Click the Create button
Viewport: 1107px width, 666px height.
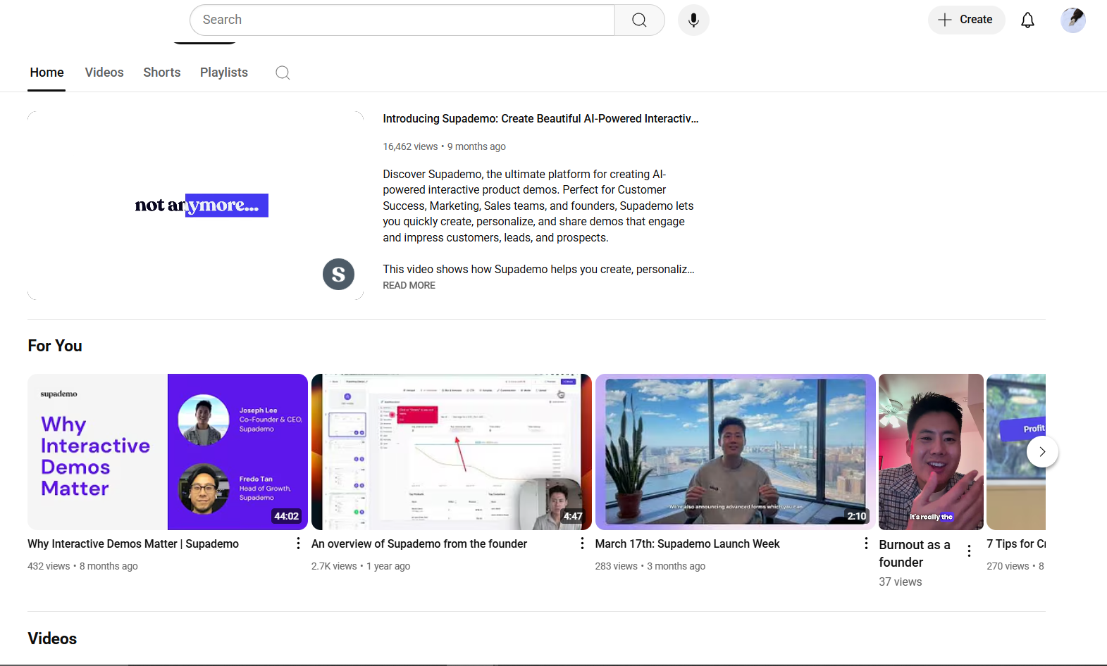[966, 20]
